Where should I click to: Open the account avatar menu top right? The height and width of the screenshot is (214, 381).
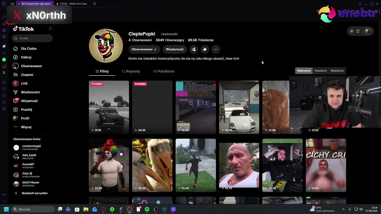[x=368, y=31]
